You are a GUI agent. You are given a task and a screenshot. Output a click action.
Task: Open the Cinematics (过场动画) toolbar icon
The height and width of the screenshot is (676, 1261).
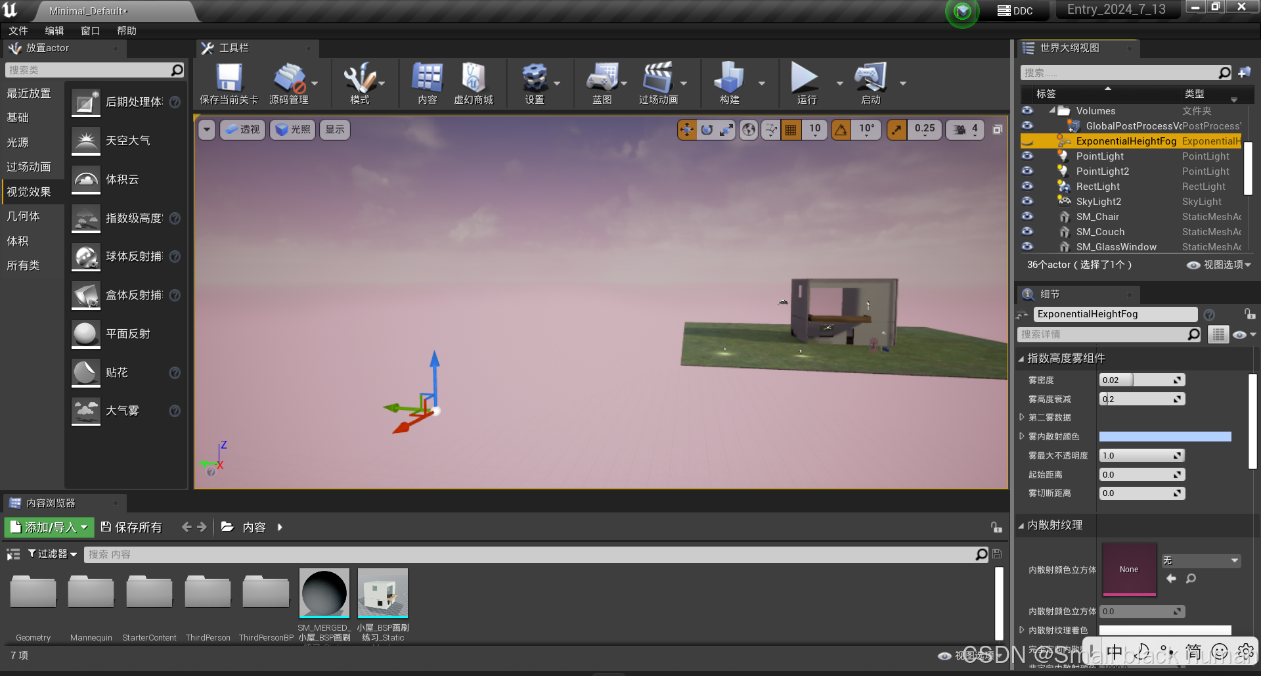pyautogui.click(x=657, y=79)
